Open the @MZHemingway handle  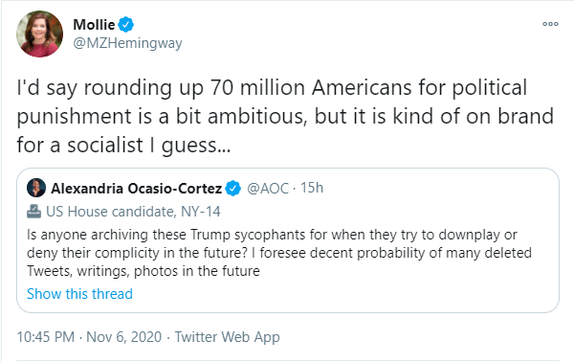(x=127, y=43)
